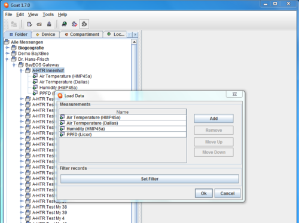This screenshot has width=299, height=223.
Task: Click the Alle Messungen root folder icon
Action: (x=7, y=42)
